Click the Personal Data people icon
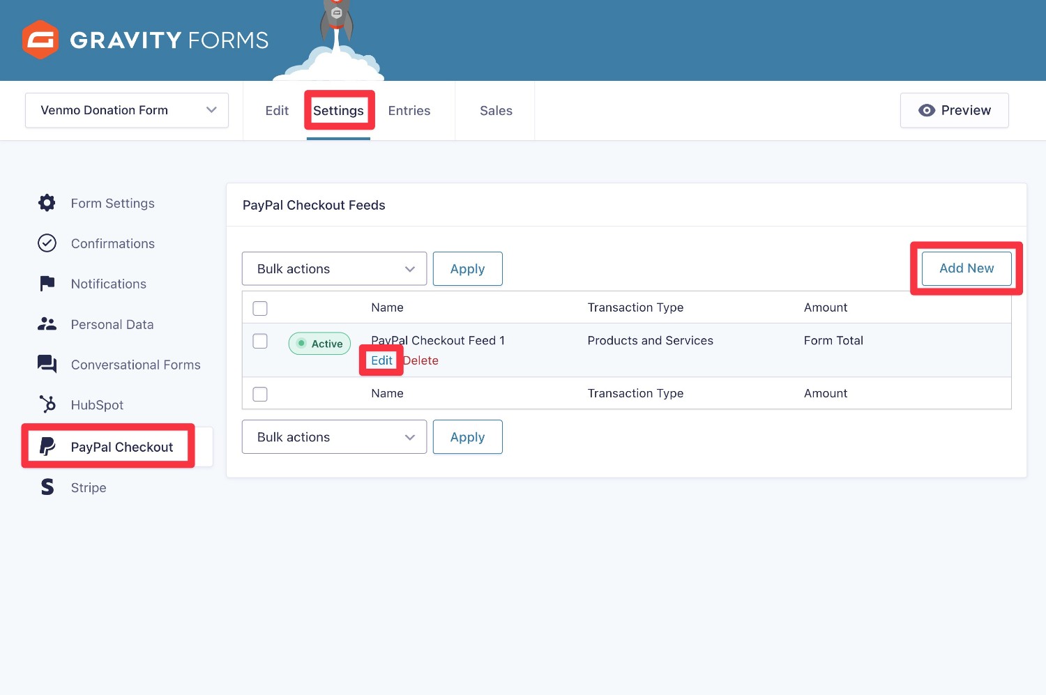The height and width of the screenshot is (695, 1046). click(x=47, y=324)
